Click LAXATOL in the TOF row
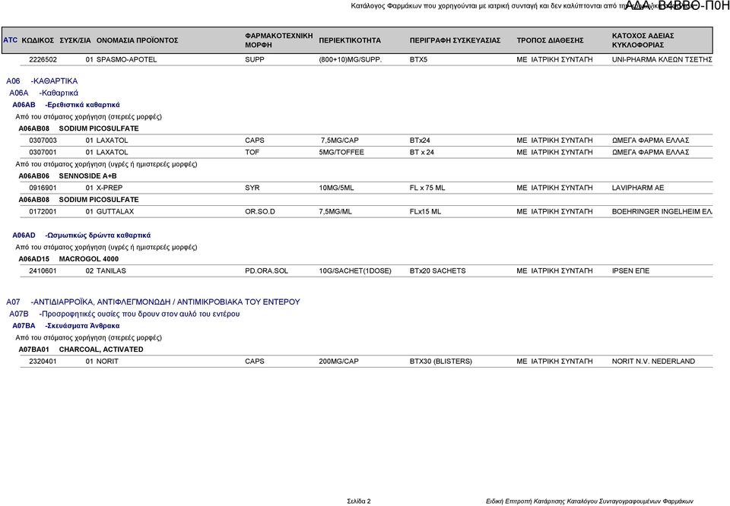The height and width of the screenshot is (506, 730). coord(113,152)
